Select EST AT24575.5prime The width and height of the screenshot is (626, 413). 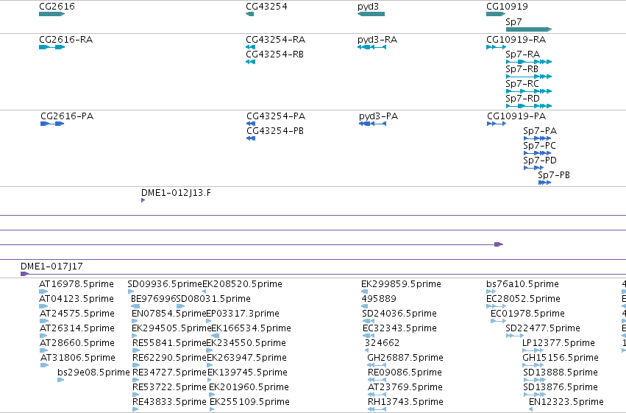pos(44,321)
